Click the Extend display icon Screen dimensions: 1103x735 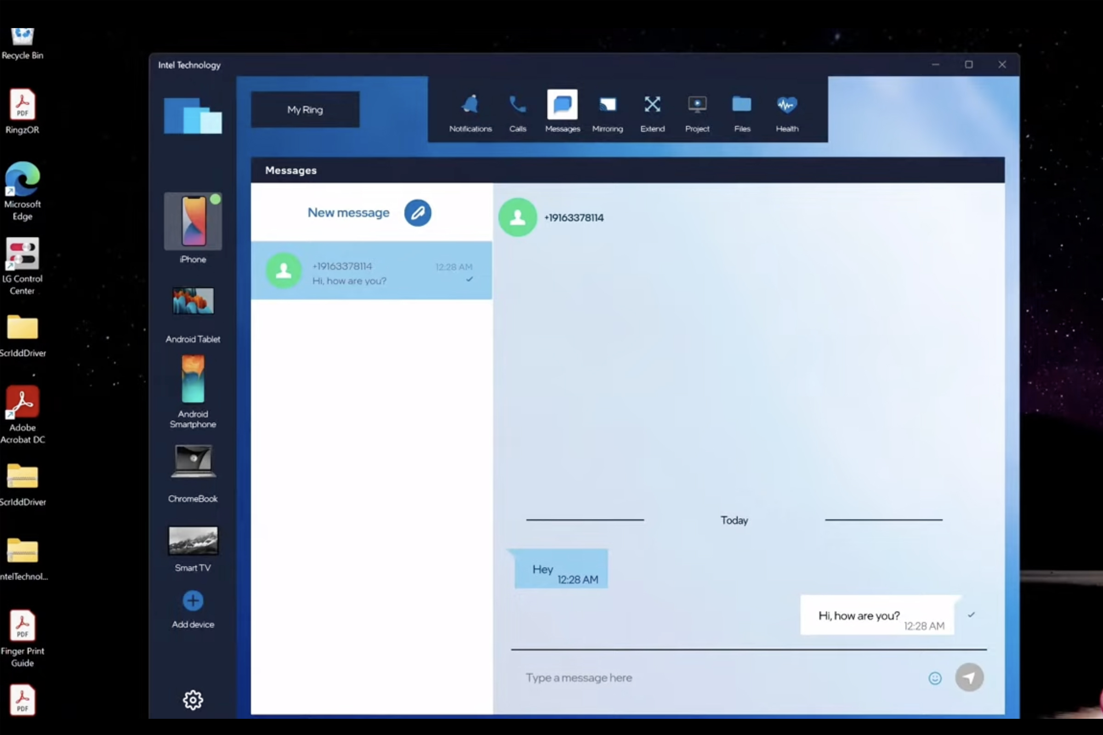652,104
